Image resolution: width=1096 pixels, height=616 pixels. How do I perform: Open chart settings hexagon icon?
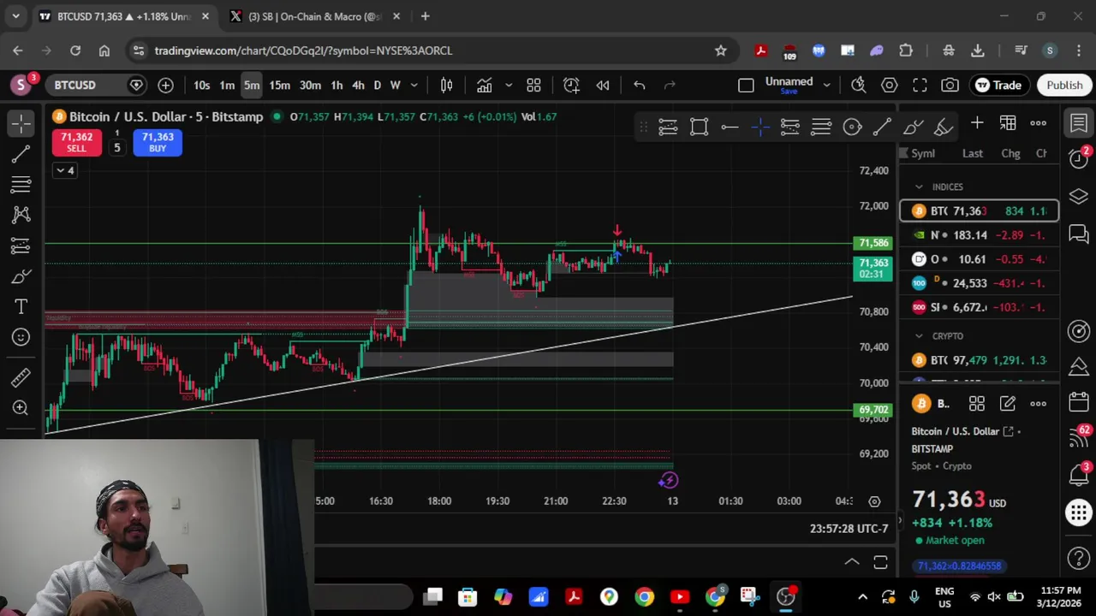(x=889, y=85)
